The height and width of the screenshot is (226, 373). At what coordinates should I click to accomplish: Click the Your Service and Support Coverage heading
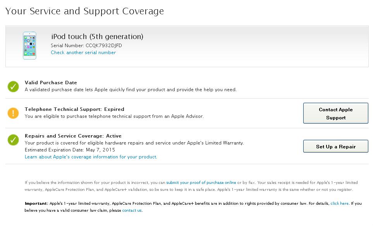[x=85, y=11]
